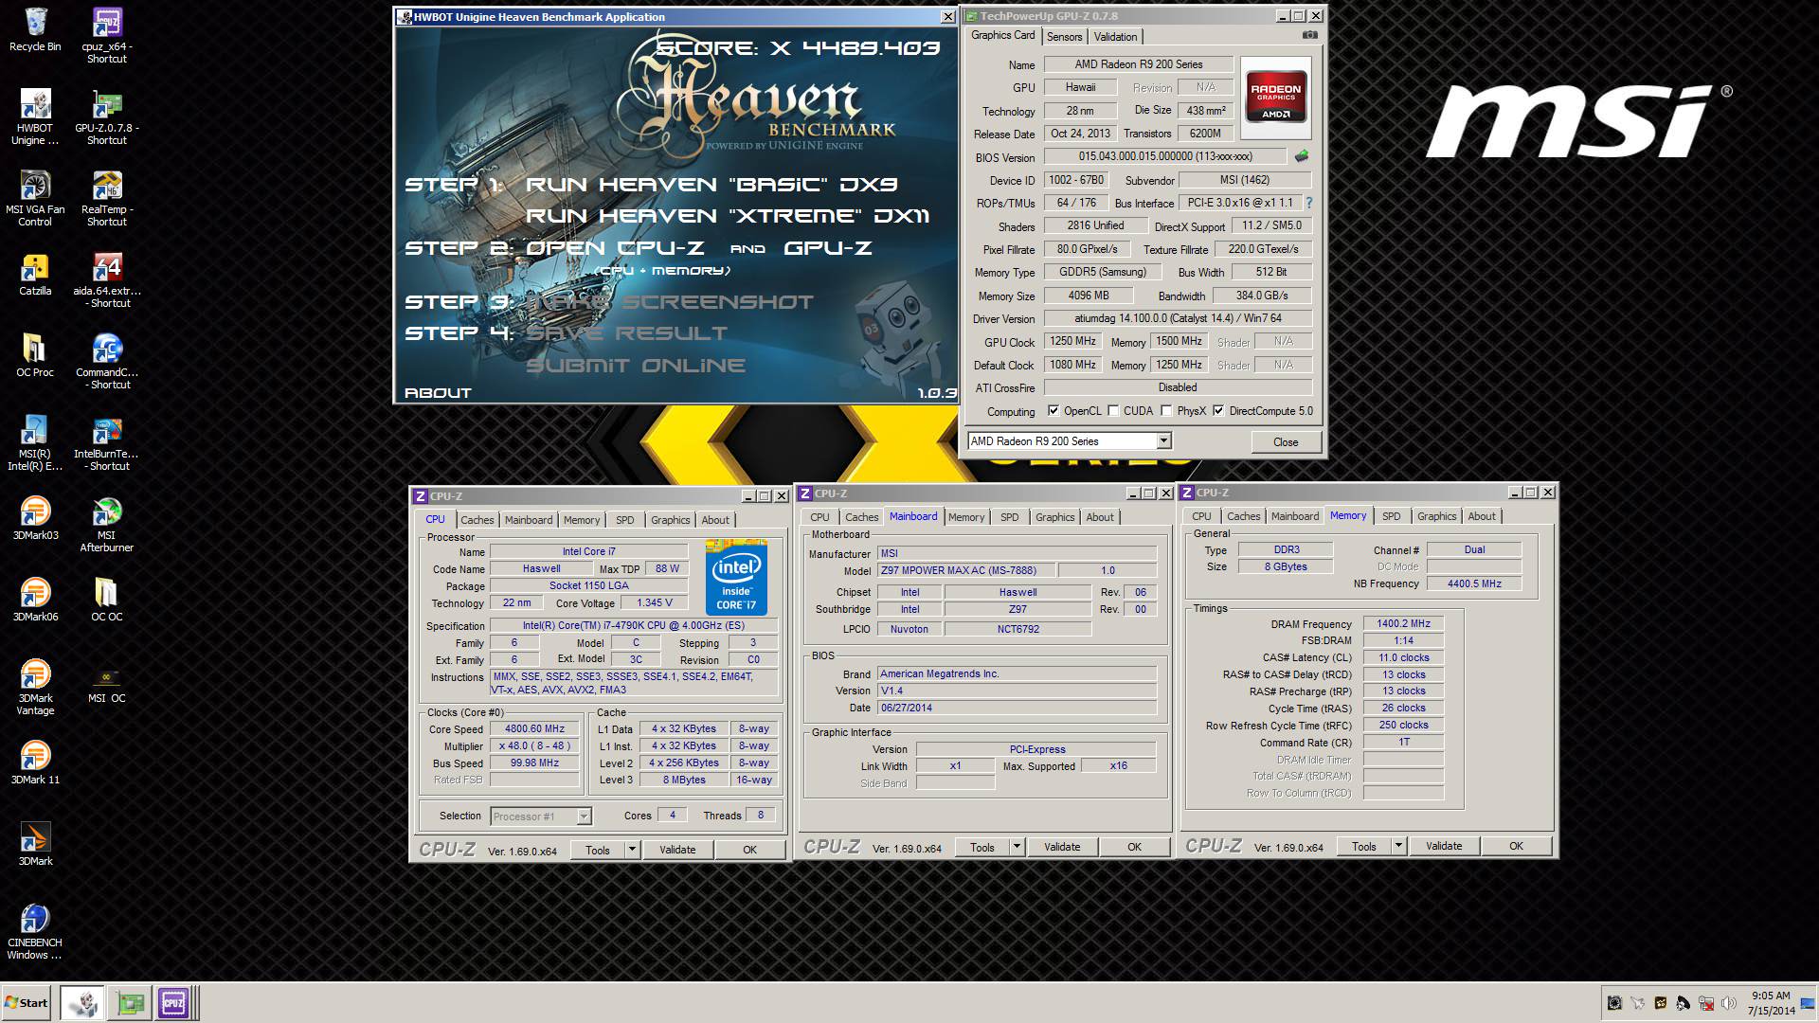
Task: Select aida.64.extreme shortcut icon
Action: point(106,280)
